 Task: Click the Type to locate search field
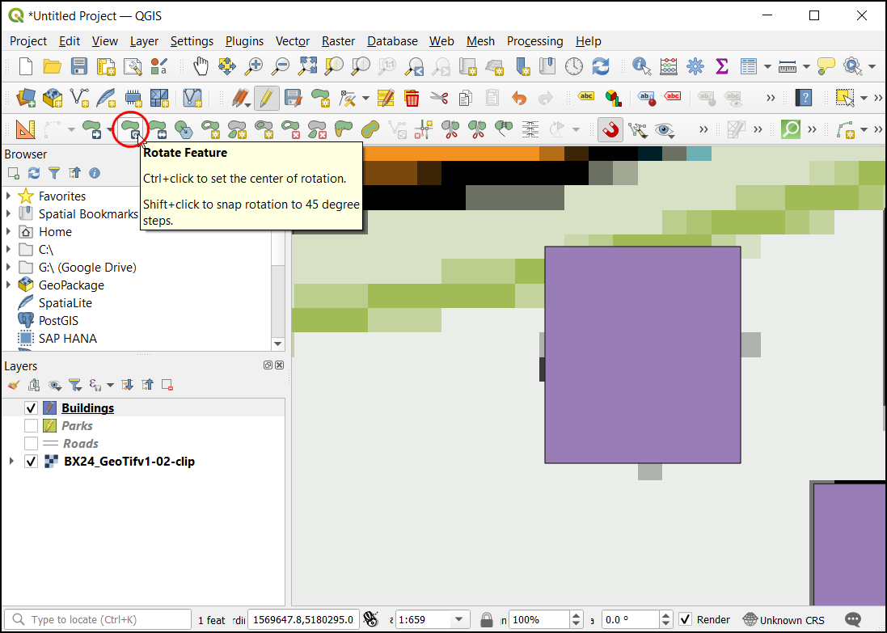pyautogui.click(x=101, y=620)
